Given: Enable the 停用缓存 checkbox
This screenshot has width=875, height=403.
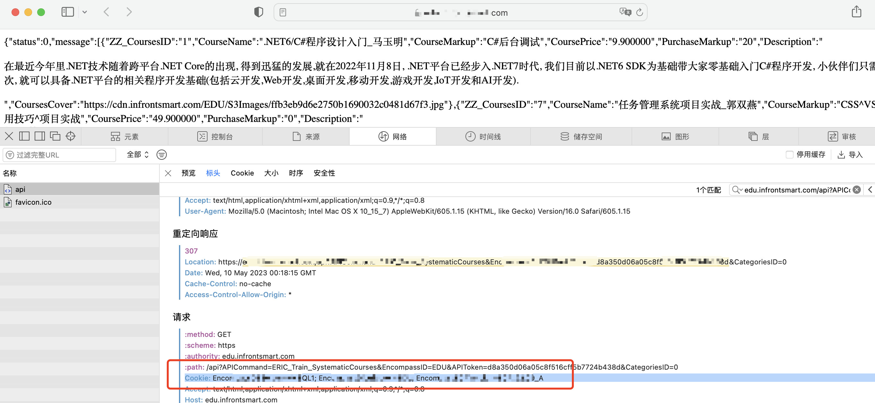Looking at the screenshot, I should [x=789, y=155].
